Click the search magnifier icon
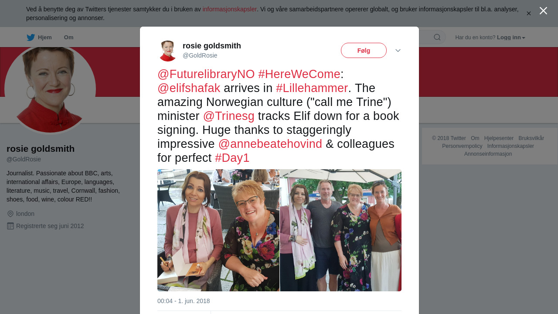Image resolution: width=558 pixels, height=314 pixels. point(437,37)
